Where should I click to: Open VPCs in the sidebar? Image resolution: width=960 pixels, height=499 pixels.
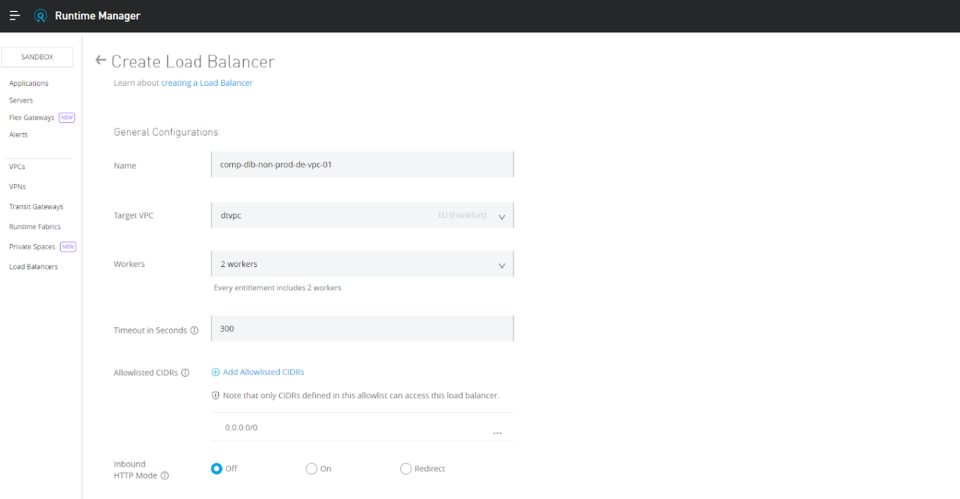[x=17, y=167]
